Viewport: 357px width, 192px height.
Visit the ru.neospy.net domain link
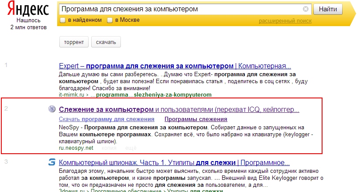point(76,148)
